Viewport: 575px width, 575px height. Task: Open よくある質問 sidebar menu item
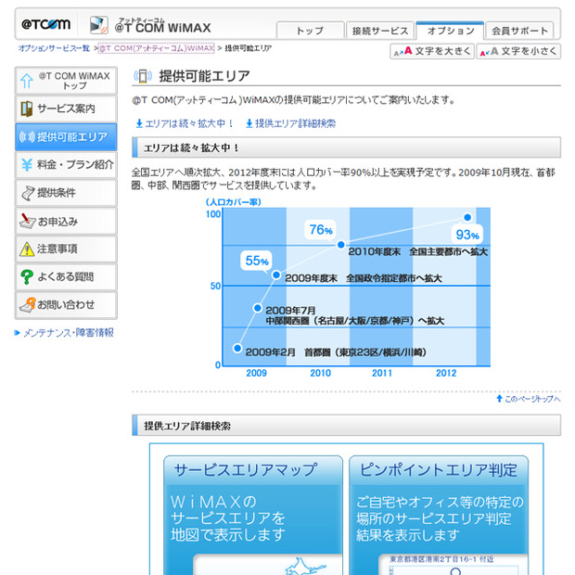pos(66,277)
